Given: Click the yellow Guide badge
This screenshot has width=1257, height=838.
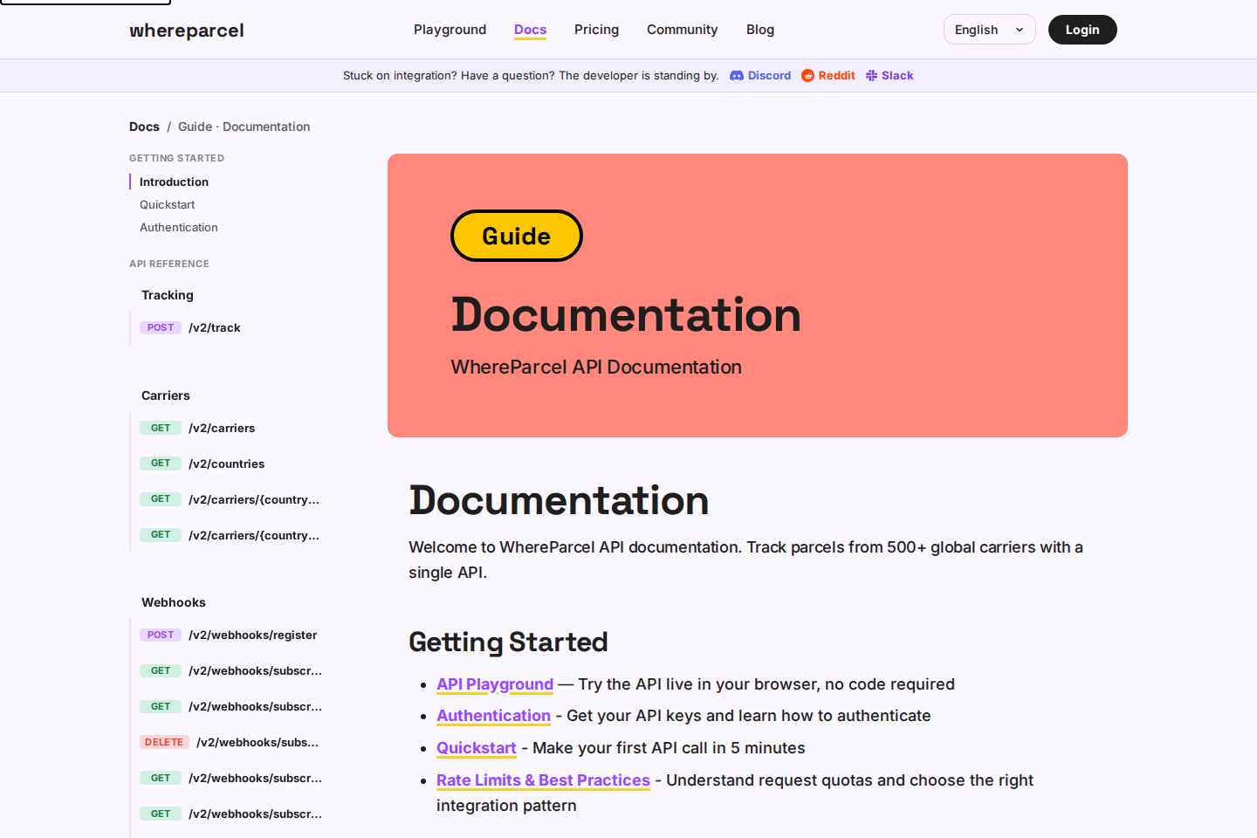Looking at the screenshot, I should 517,236.
